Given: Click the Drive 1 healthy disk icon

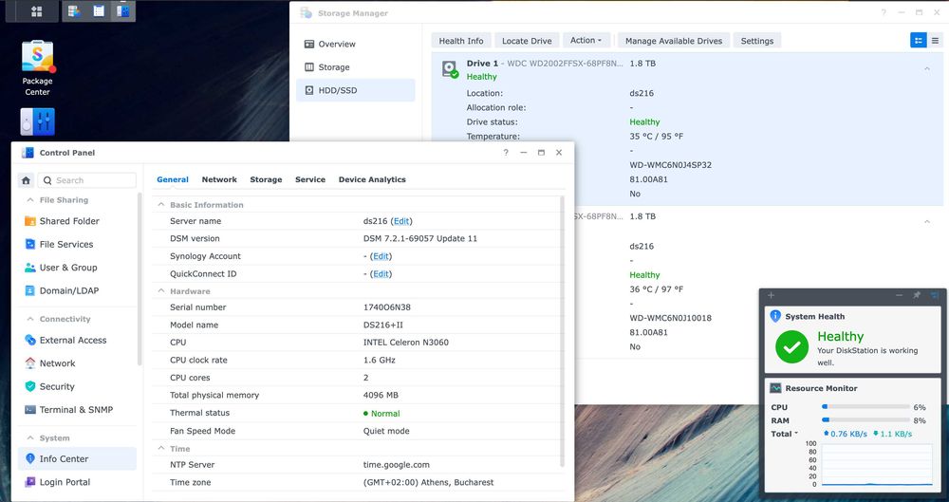Looking at the screenshot, I should 450,69.
